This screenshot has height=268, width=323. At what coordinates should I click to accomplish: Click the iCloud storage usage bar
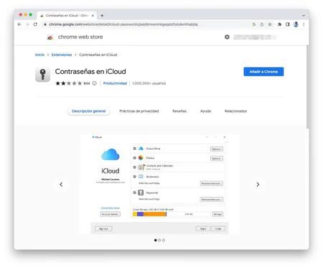coord(172,214)
